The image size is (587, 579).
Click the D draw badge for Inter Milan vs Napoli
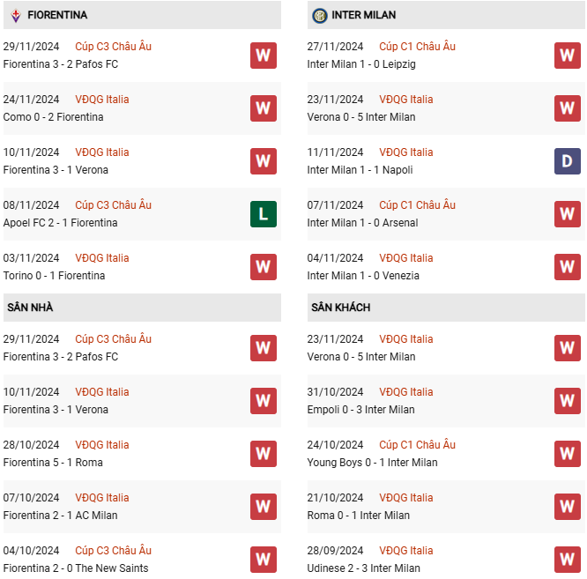[x=567, y=161]
